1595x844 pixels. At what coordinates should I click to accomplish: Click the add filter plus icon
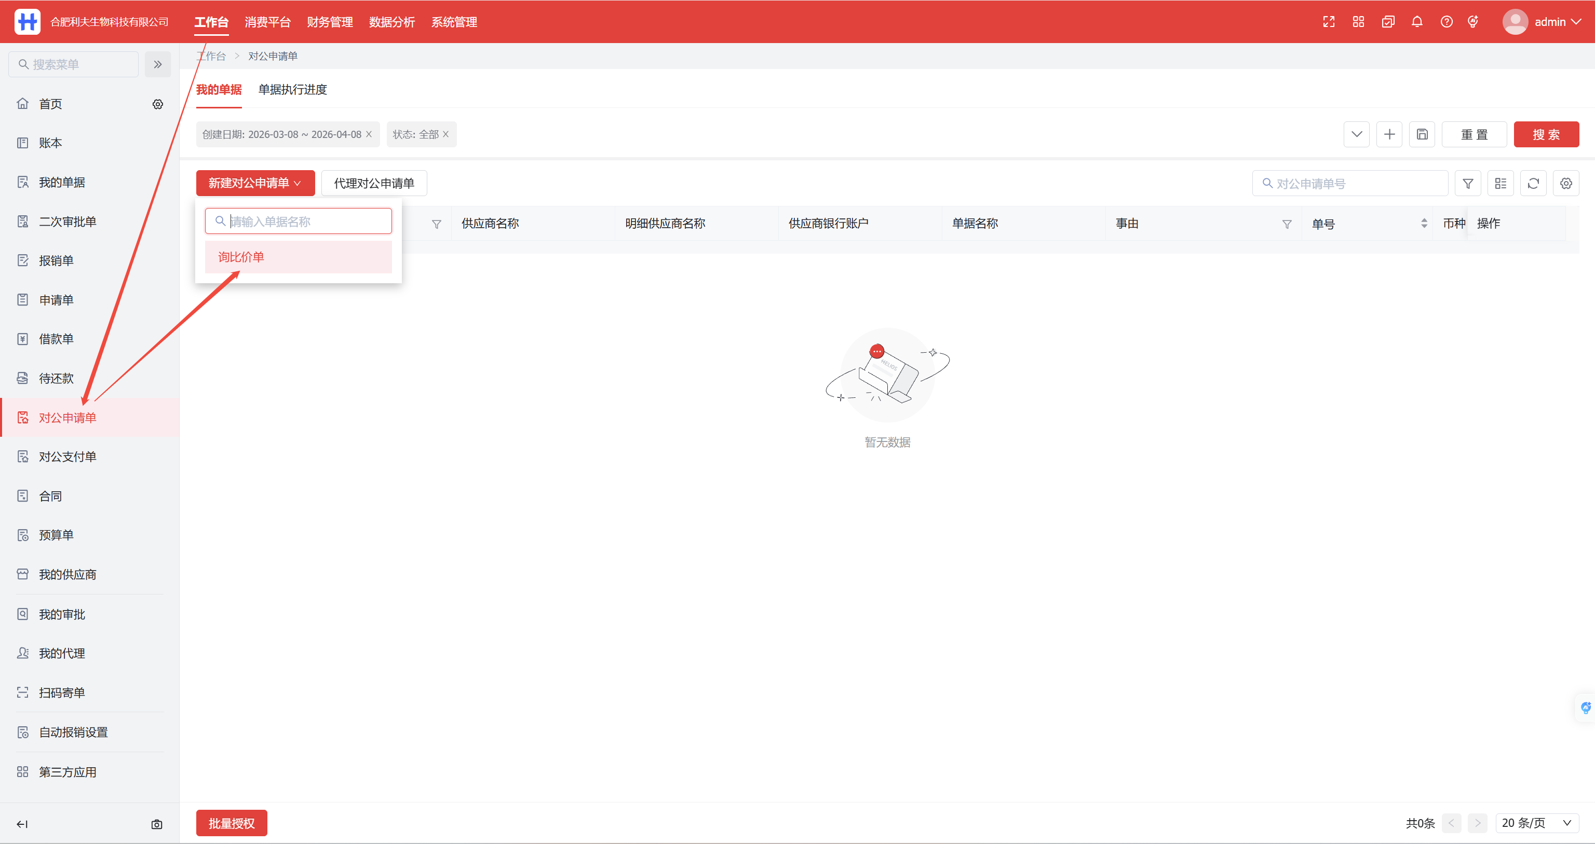pyautogui.click(x=1389, y=134)
